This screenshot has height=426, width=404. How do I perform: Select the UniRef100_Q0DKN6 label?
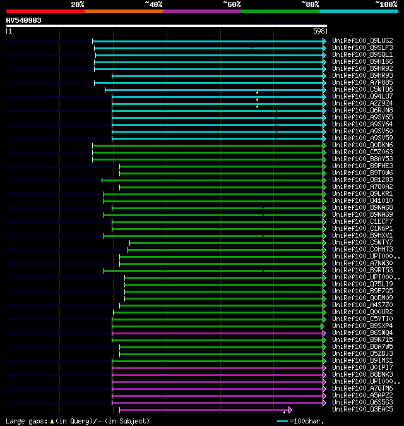(362, 145)
